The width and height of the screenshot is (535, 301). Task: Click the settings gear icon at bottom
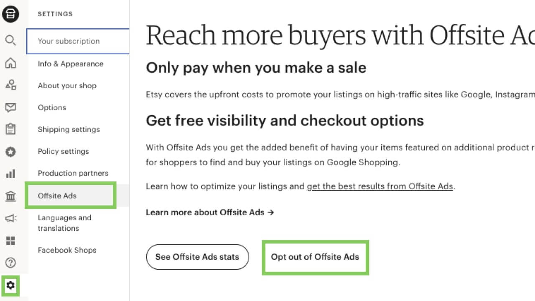tap(10, 285)
